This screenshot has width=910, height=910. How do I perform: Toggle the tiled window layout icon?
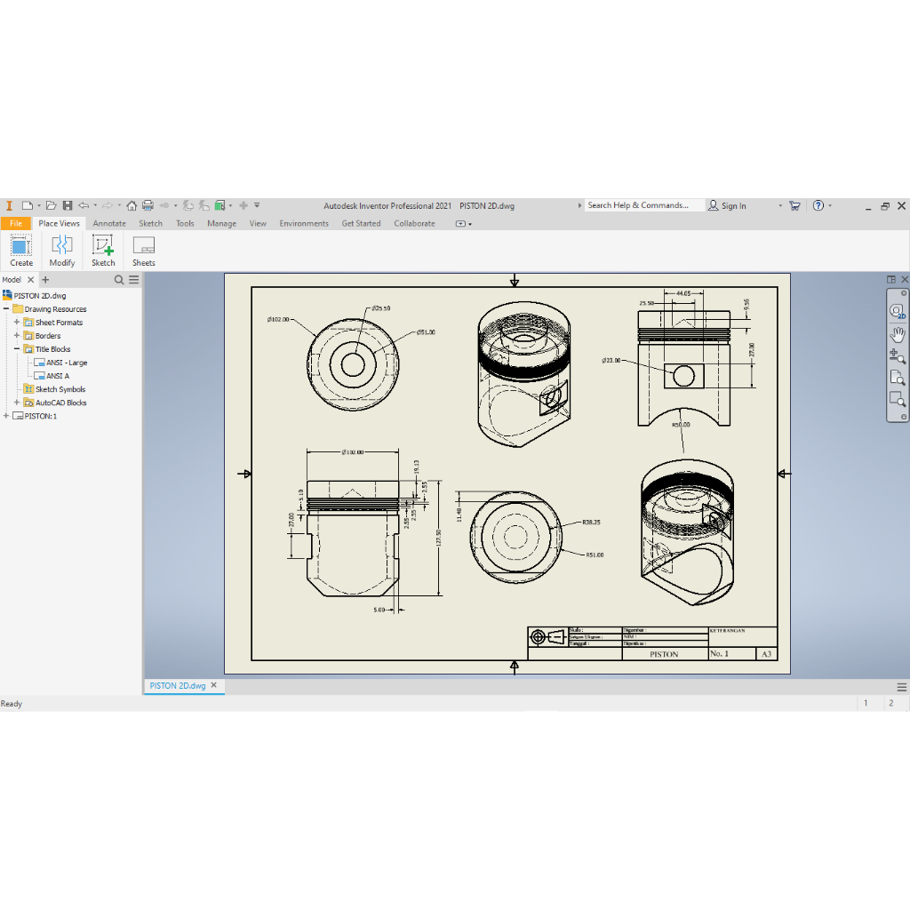890,280
